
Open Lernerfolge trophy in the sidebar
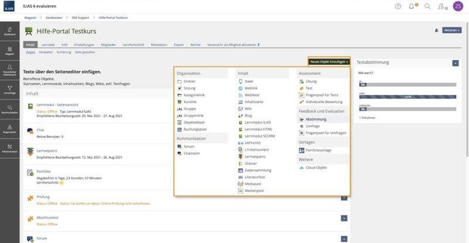click(9, 90)
